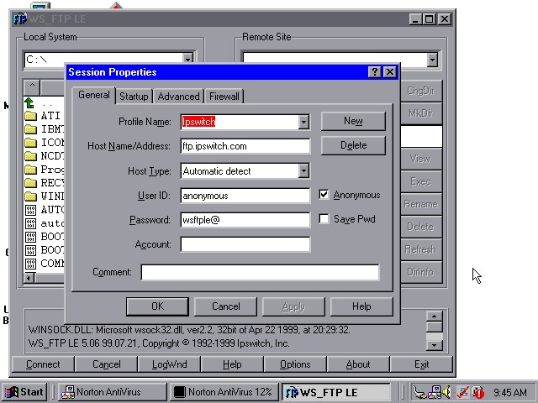
Task: Select the NCDT folder icon
Action: click(x=30, y=156)
